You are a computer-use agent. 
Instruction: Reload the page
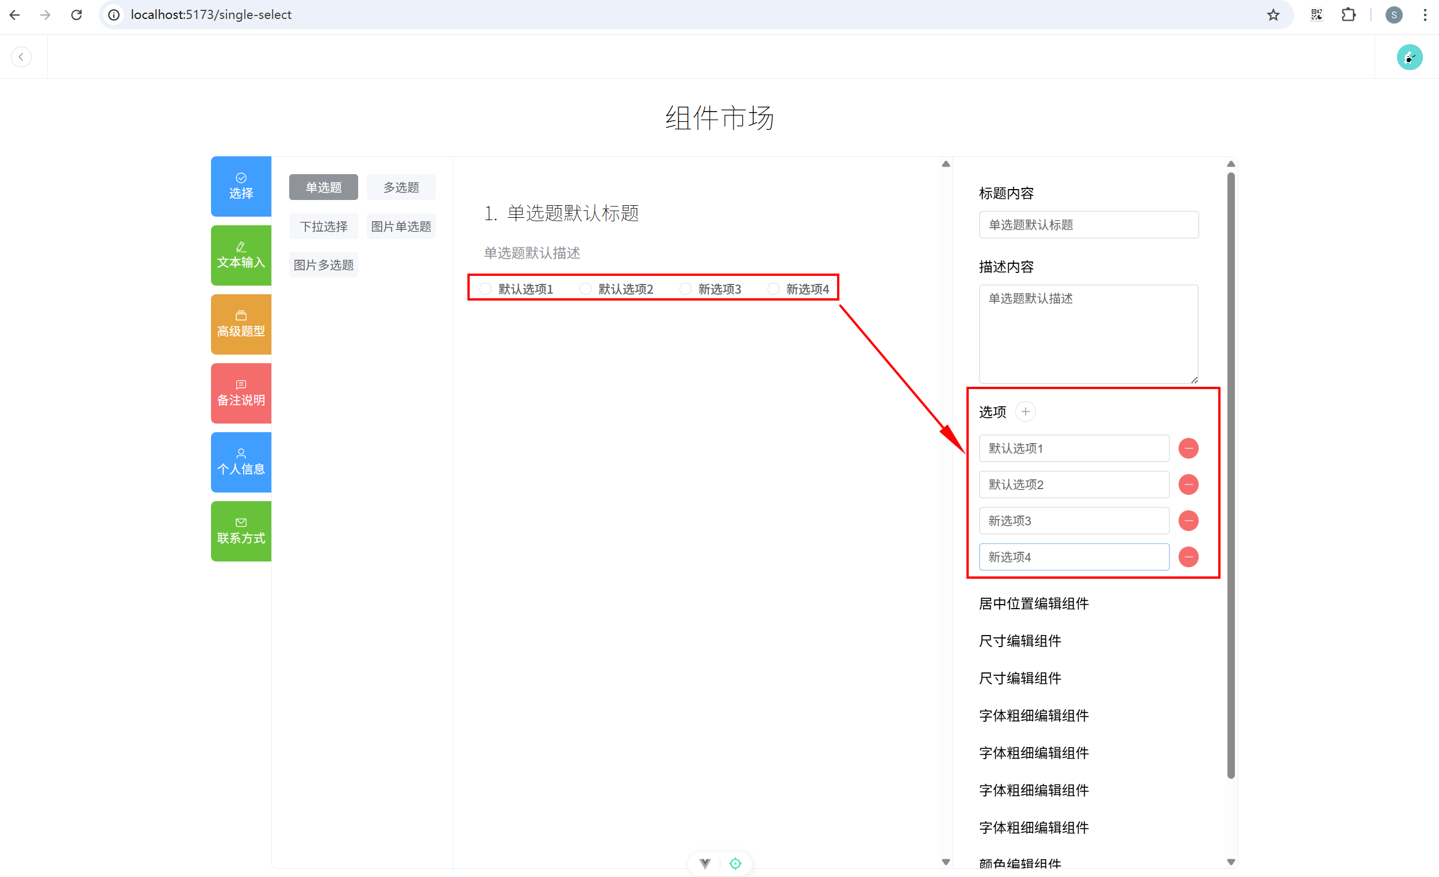point(76,14)
